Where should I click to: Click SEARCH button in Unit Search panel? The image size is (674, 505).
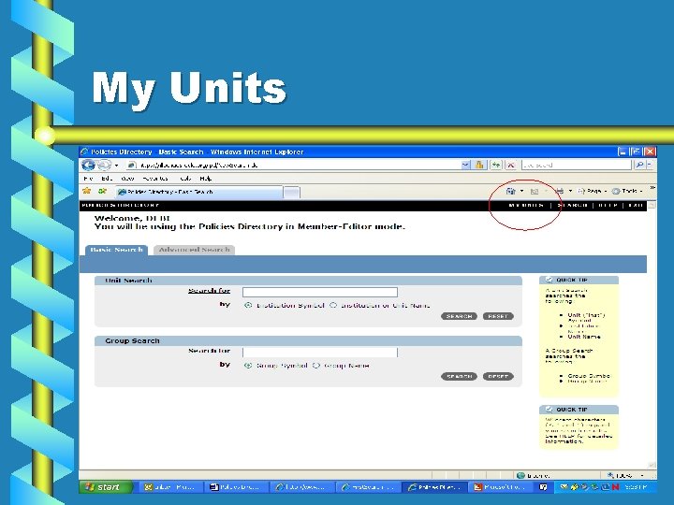[459, 316]
